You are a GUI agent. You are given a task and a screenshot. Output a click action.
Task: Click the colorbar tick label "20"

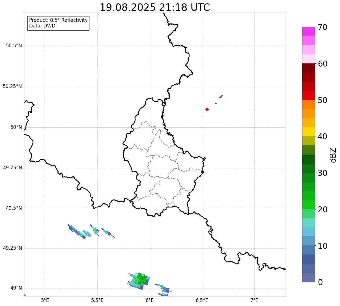point(322,209)
